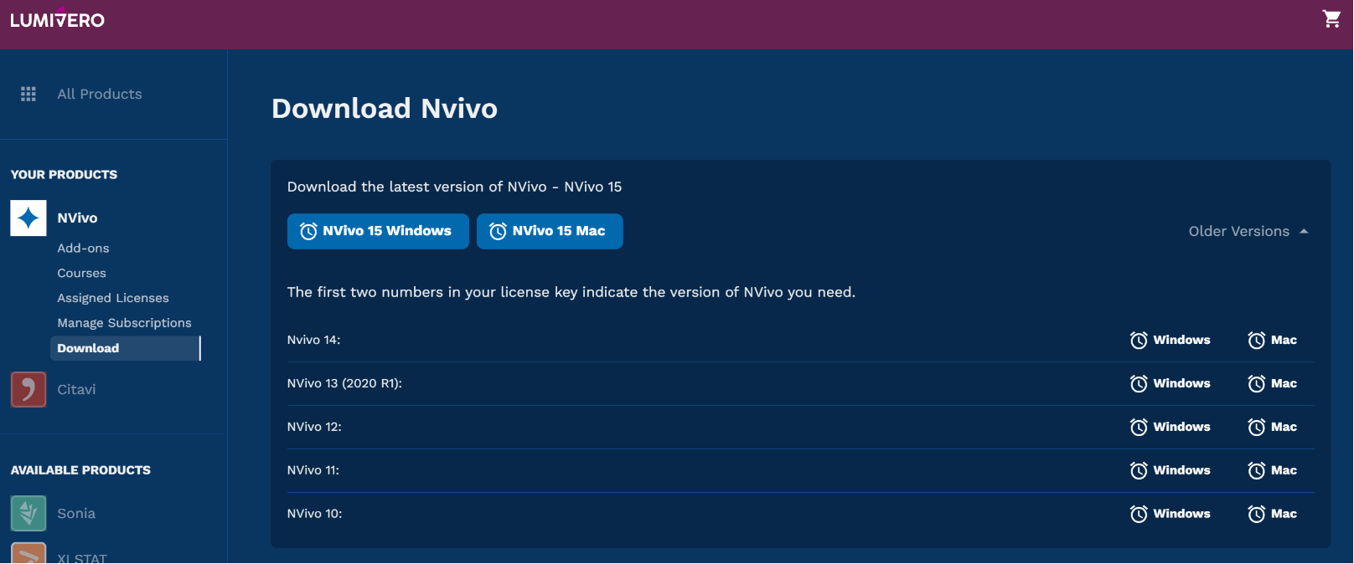Click Windows clock icon in NVivo 11 row
Viewport: 1354px width, 564px height.
coord(1139,471)
